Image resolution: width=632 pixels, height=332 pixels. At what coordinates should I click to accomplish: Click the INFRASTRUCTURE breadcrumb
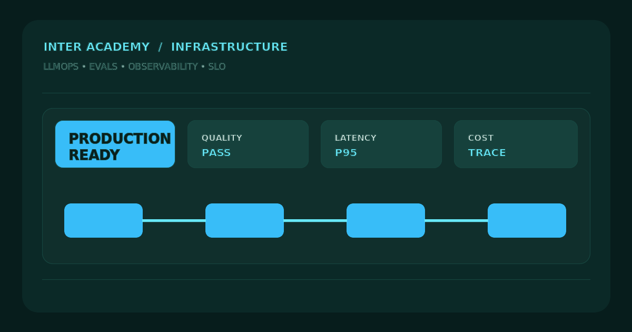[x=230, y=47]
